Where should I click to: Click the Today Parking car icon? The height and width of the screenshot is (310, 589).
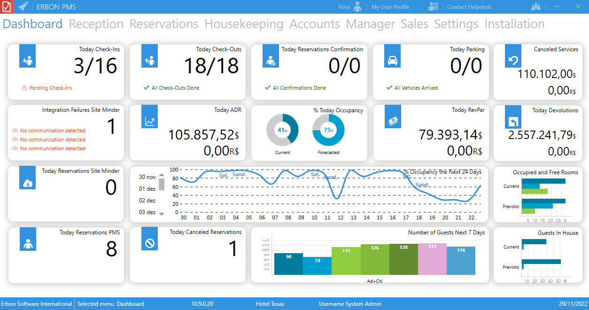coord(392,56)
